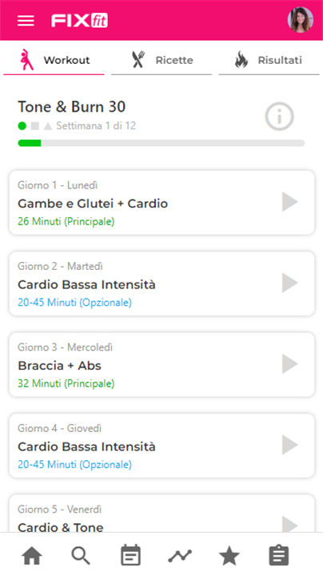Play the Cardio & Tone workout

point(290,525)
